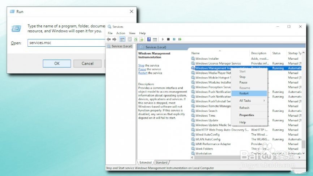Click the Services window title gear icon
The width and height of the screenshot is (313, 176).
(110, 26)
